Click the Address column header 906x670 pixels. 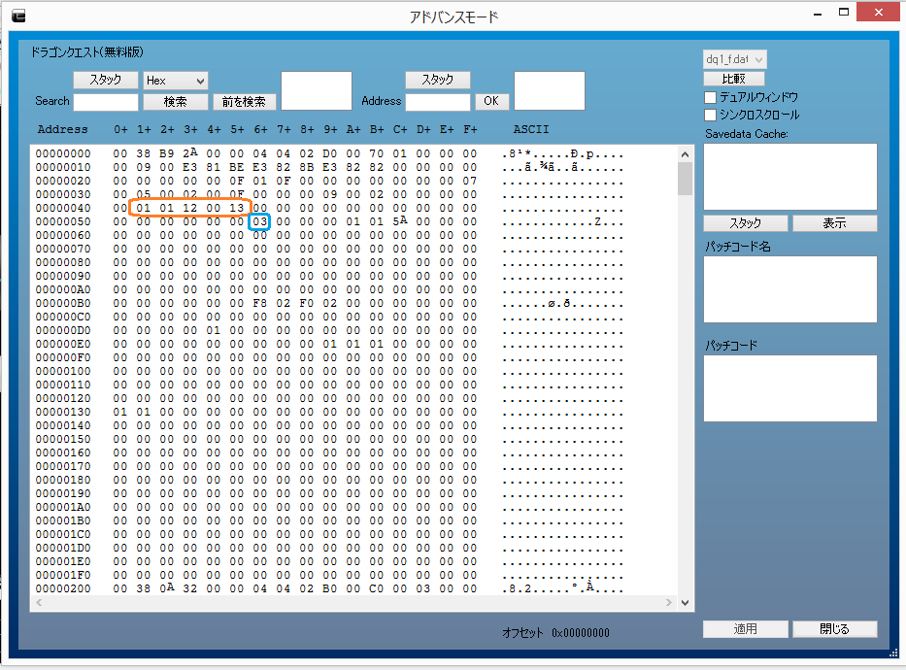(62, 129)
